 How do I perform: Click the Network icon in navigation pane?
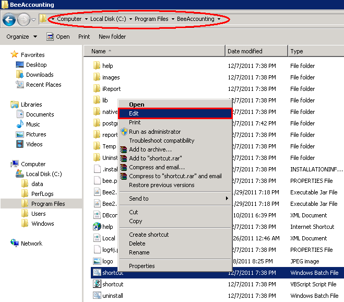tap(15, 243)
